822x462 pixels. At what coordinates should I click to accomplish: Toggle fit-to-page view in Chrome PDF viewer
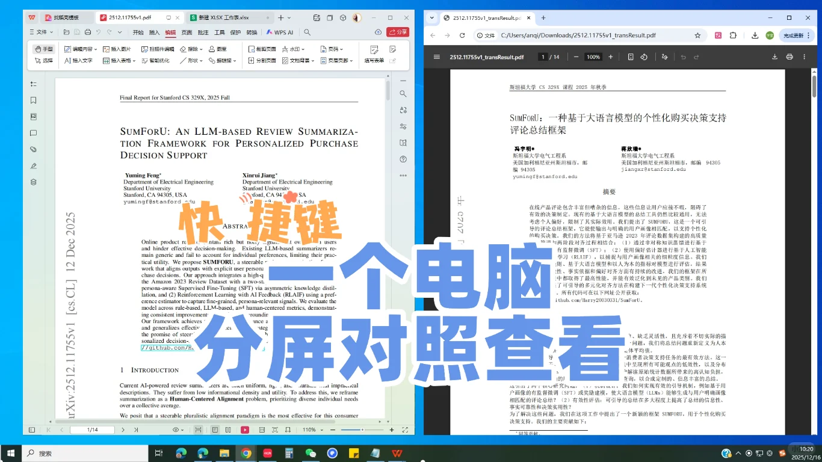(x=631, y=57)
